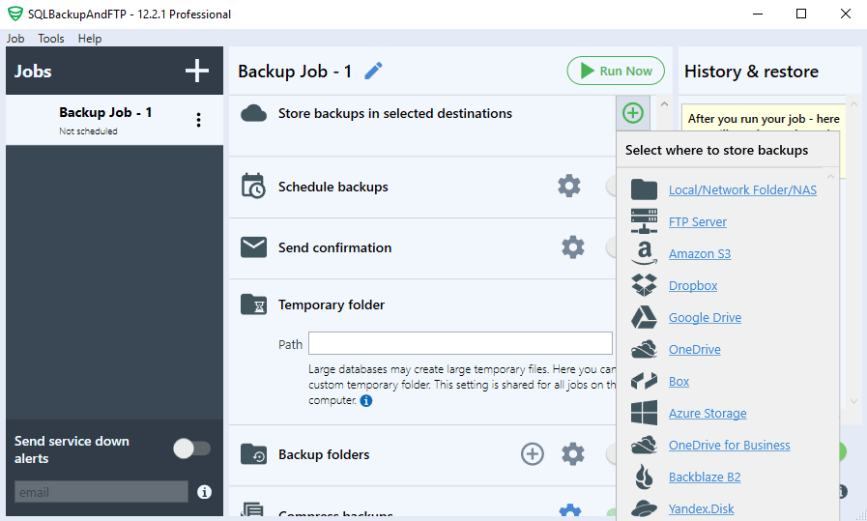The image size is (867, 521).
Task: Click the cloud icon for Store backups
Action: [254, 113]
